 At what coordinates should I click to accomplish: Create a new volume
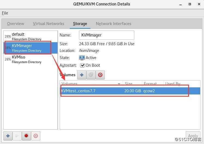pyautogui.click(x=82, y=75)
